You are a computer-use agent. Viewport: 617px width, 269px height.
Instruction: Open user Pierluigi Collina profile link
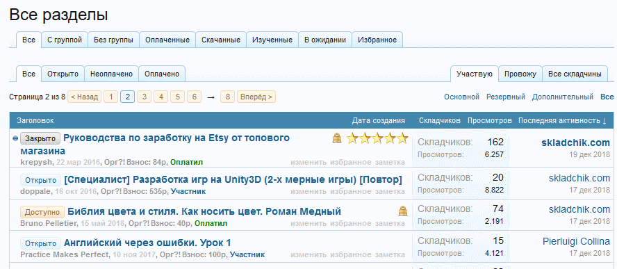pos(576,241)
